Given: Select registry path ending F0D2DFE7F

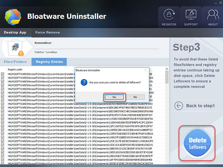Looking at the screenshot, I should coord(80,156).
